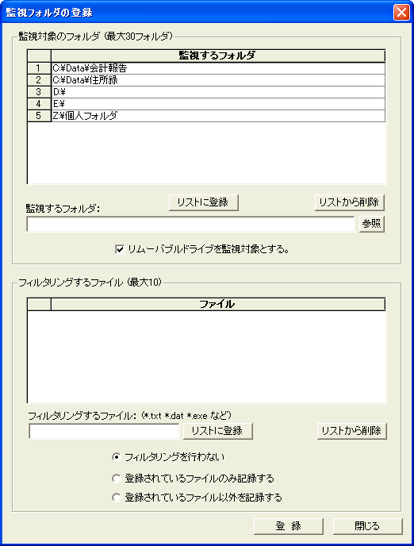Select フィルタリングを行わない radio option
Image resolution: width=414 pixels, height=546 pixels.
(117, 457)
